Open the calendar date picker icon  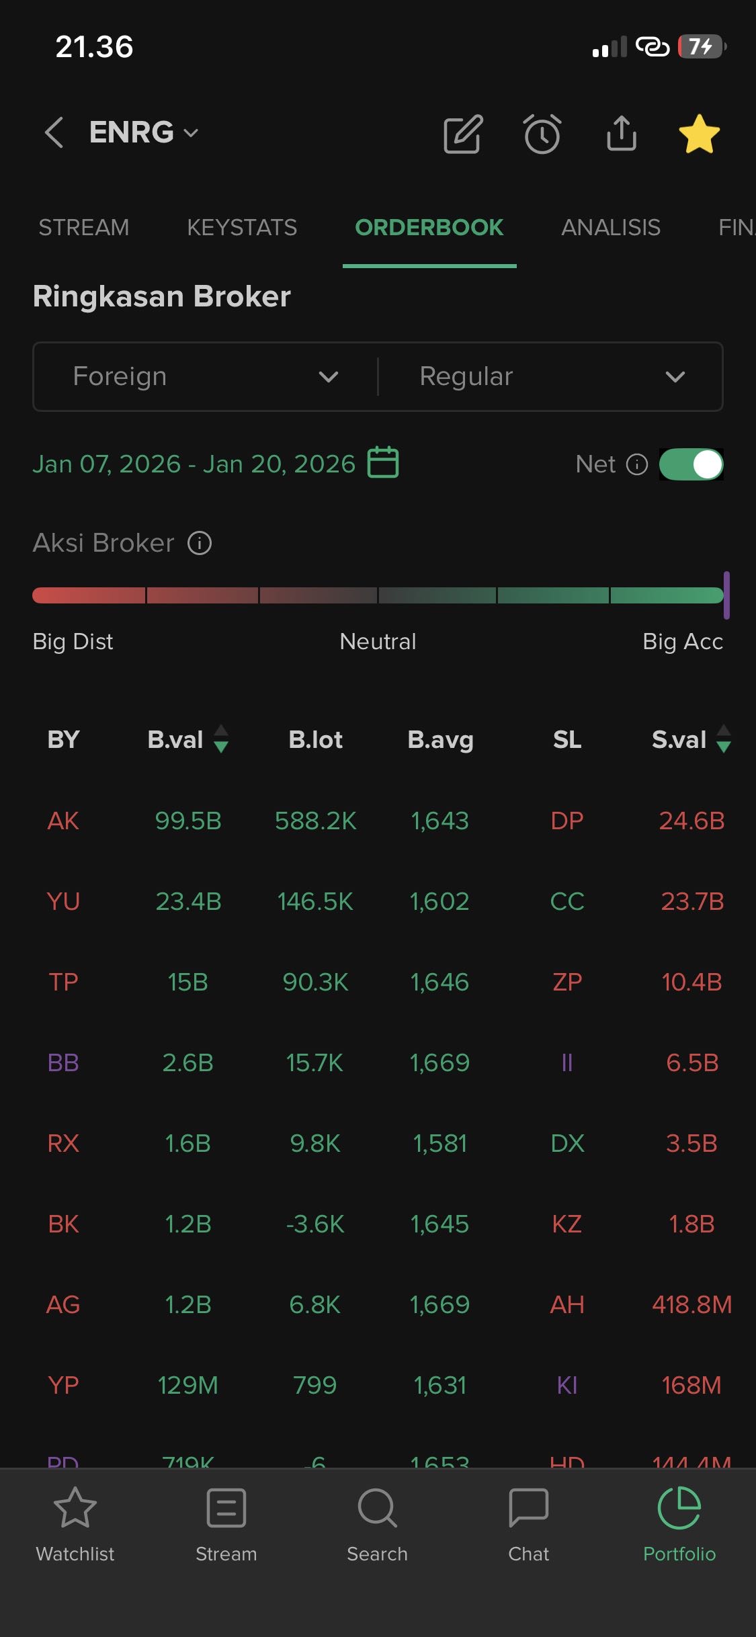383,462
